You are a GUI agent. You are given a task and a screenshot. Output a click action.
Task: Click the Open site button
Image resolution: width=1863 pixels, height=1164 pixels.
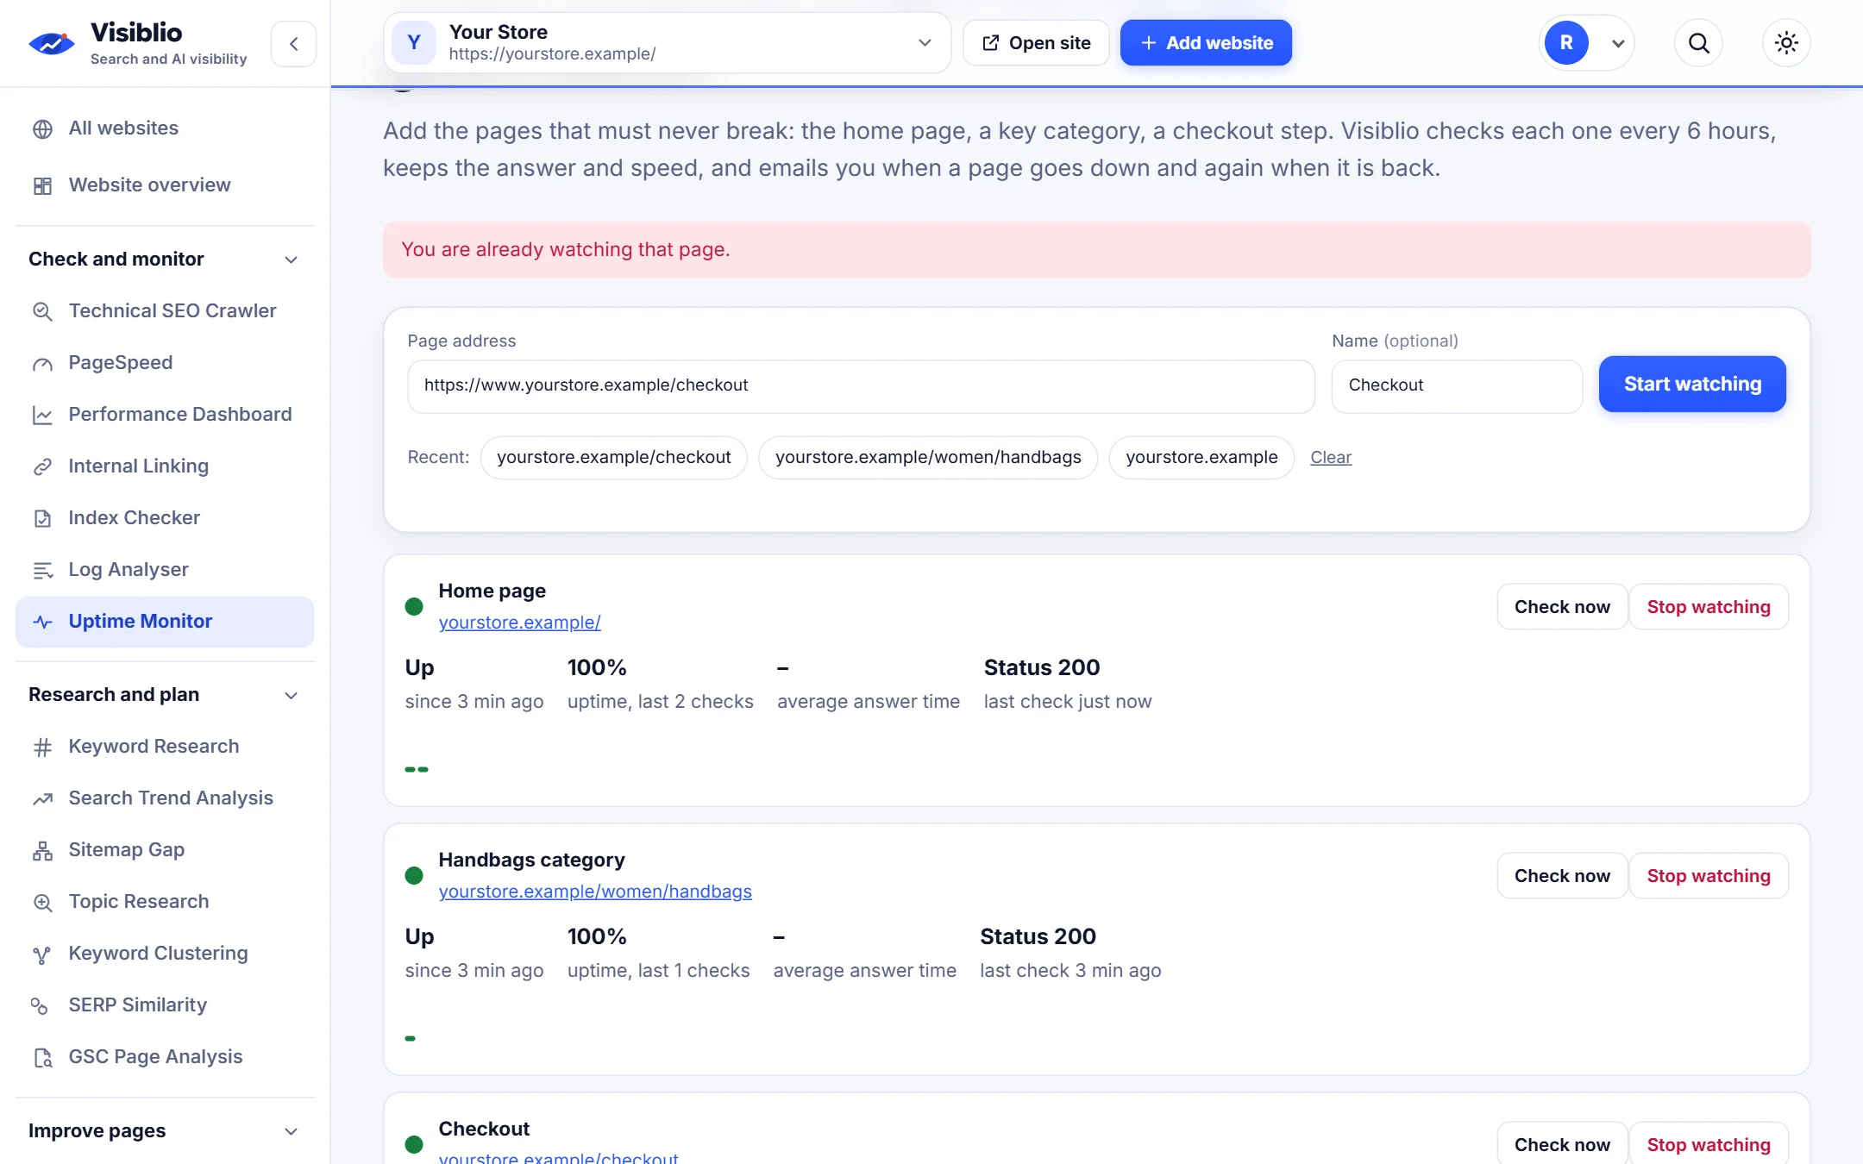coord(1036,43)
